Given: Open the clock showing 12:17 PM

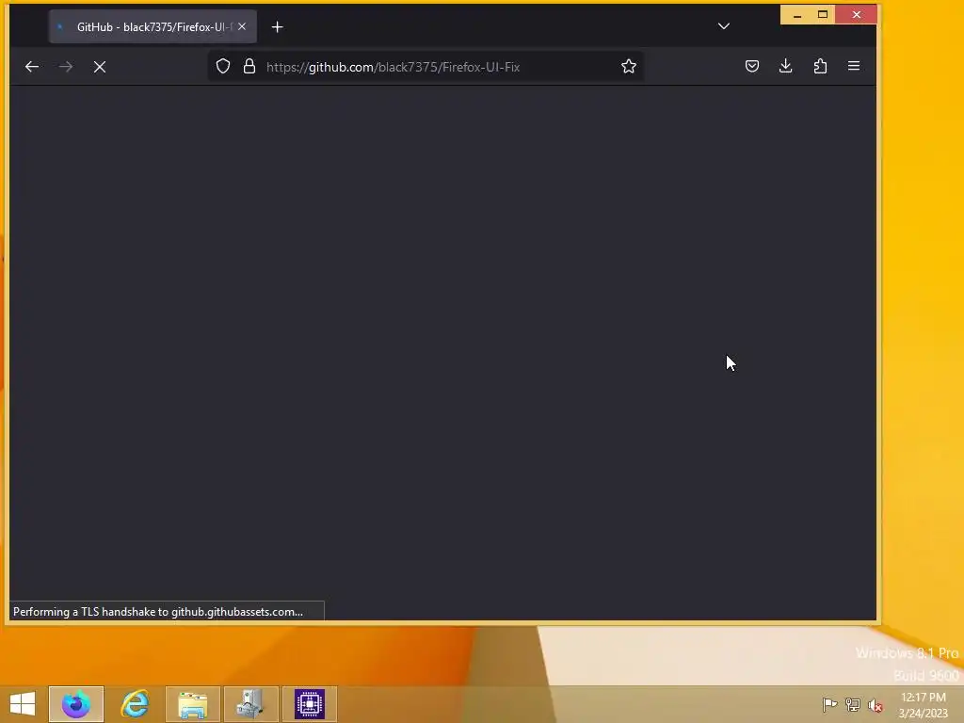Looking at the screenshot, I should [x=924, y=704].
